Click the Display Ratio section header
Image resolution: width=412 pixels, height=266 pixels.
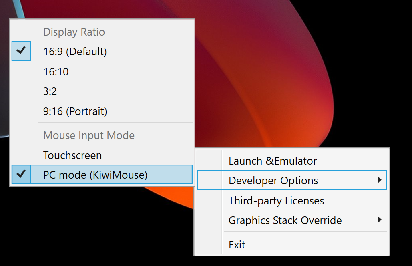(x=74, y=32)
